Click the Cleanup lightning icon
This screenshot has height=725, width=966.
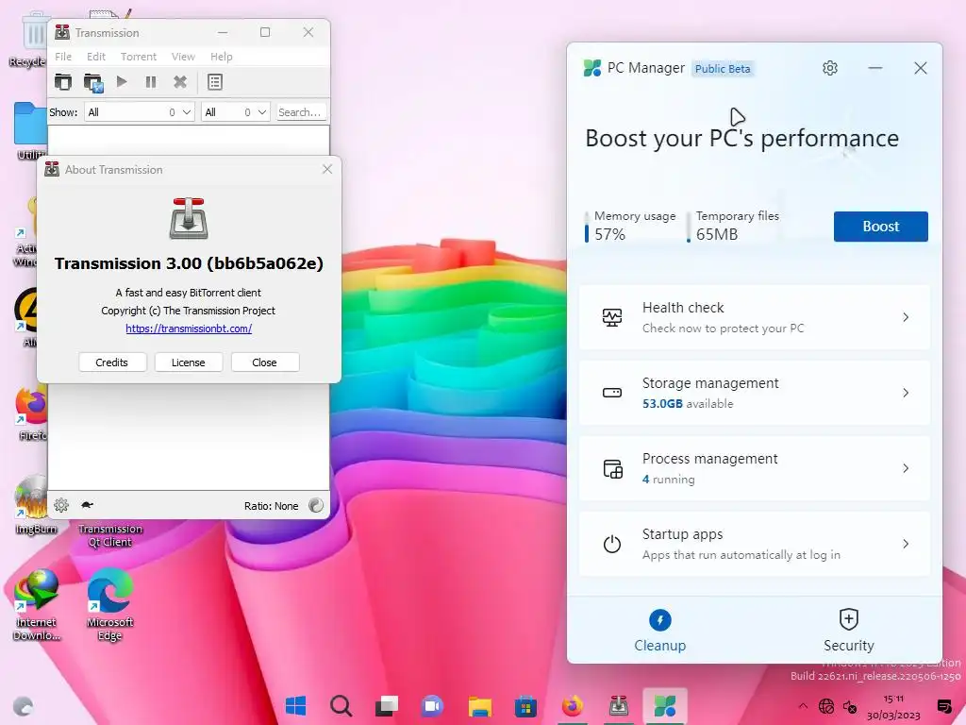(659, 620)
